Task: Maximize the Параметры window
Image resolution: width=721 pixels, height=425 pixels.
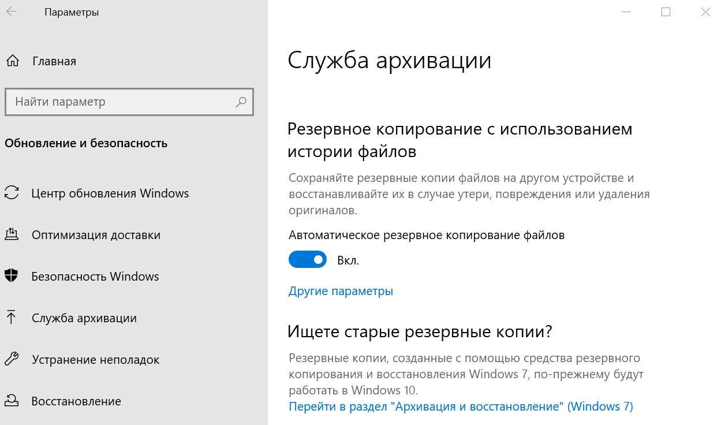Action: tap(666, 12)
